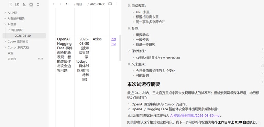Jump to bottom with double down chevron
Image resolution: width=264 pixels, height=127 pixels.
(262, 81)
